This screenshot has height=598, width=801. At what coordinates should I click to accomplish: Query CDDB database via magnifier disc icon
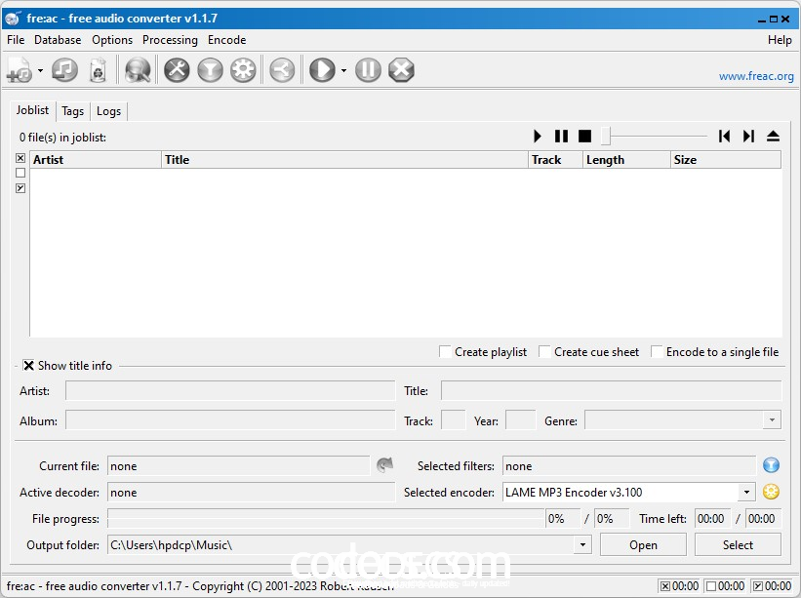pyautogui.click(x=138, y=70)
